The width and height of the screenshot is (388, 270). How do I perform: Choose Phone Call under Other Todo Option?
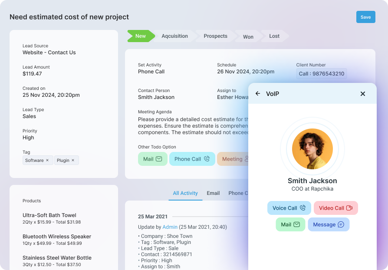[192, 159]
